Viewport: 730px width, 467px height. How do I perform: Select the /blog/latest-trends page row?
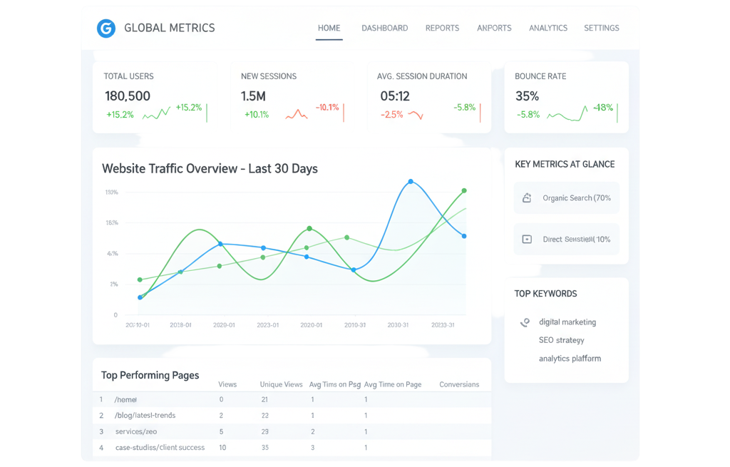pos(145,416)
